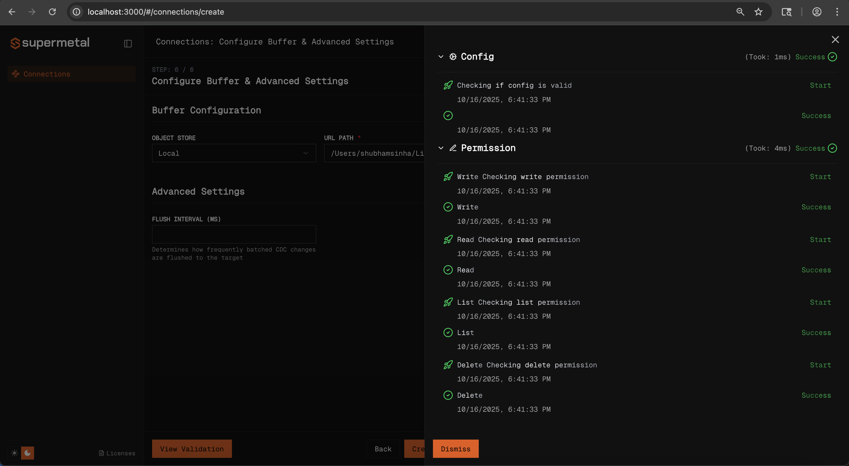Open the Object Store dropdown showing Local
This screenshot has height=466, width=849.
[x=234, y=153]
